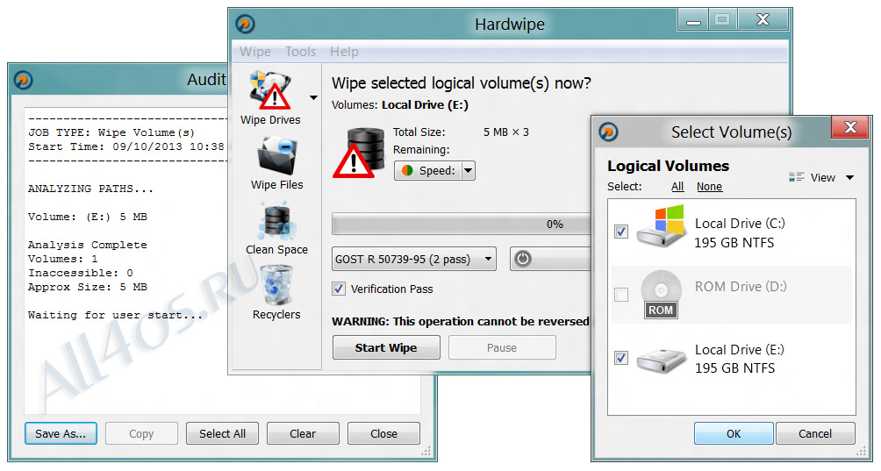The image size is (881, 471).
Task: Select the Clean Space tool icon
Action: [276, 221]
